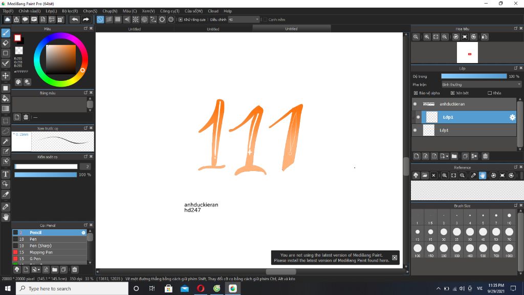
Task: Open the cloud save icon
Action: [7, 20]
